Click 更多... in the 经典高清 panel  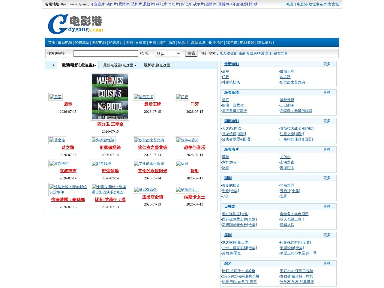328,92
